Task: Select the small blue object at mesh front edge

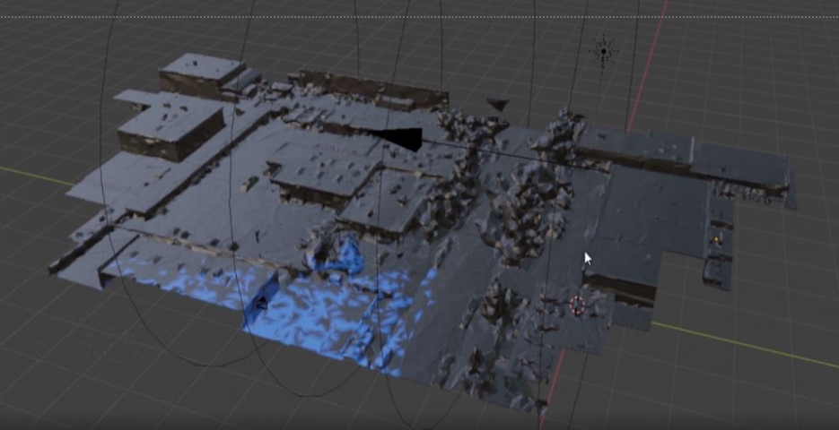Action: point(260,302)
